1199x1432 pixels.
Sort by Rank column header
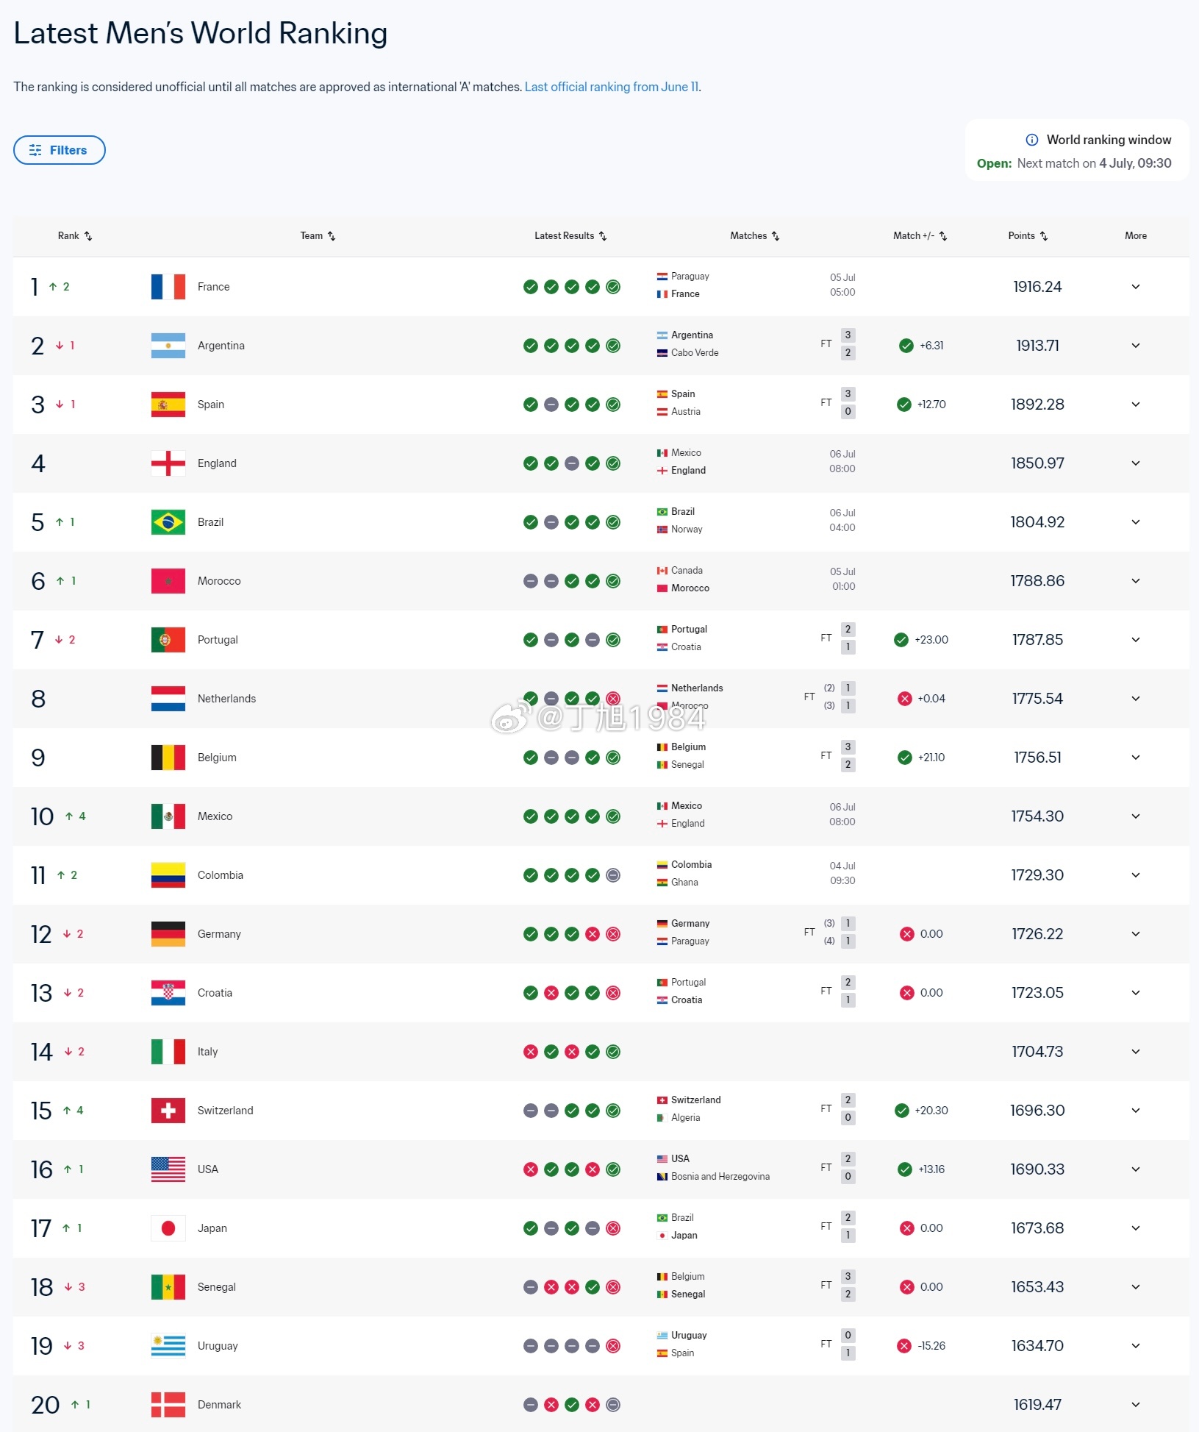pos(75,235)
